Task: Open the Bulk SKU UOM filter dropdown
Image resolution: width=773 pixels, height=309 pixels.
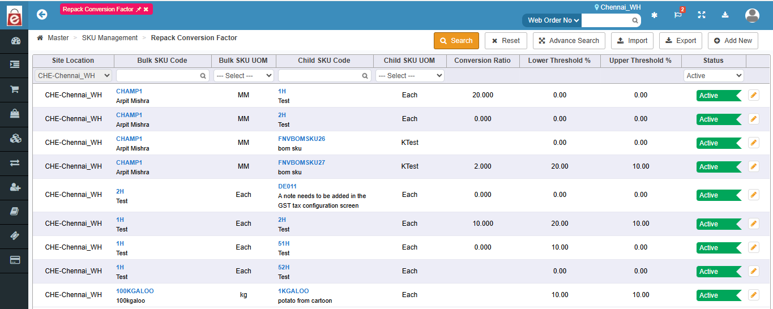Action: (244, 75)
